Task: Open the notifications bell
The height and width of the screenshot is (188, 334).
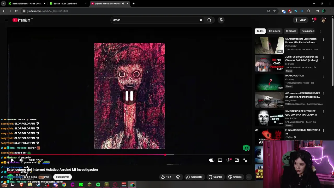Action: [313, 20]
